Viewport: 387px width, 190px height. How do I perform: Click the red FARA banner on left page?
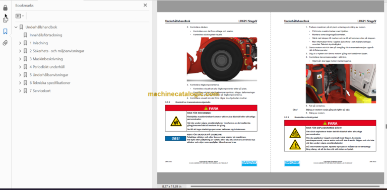click(211, 108)
